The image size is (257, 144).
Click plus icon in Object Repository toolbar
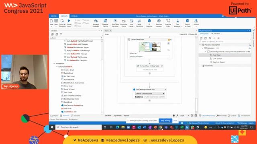click(x=214, y=38)
